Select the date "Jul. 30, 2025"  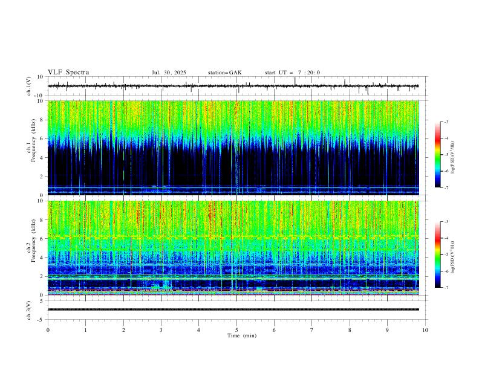tap(169, 73)
